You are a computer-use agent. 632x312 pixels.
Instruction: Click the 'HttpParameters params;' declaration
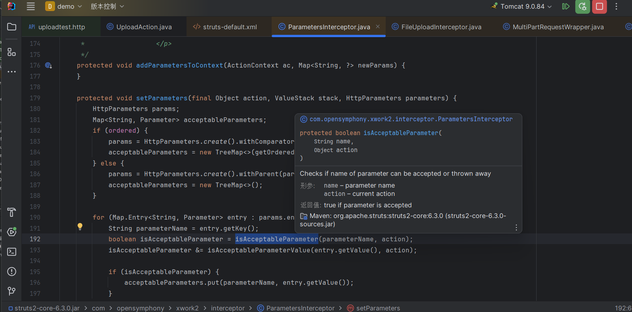click(x=136, y=109)
